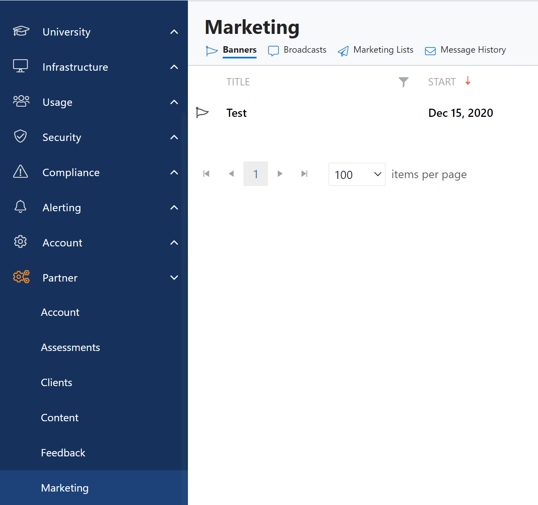Open Clients under Partner menu

coord(56,383)
